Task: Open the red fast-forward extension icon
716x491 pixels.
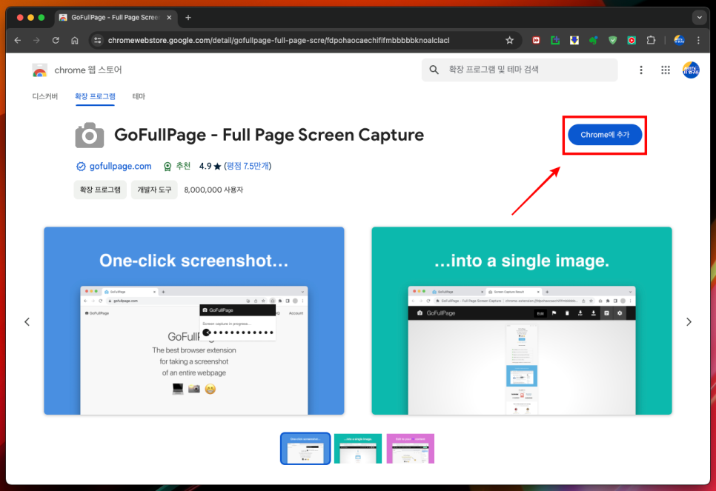Action: coord(536,40)
